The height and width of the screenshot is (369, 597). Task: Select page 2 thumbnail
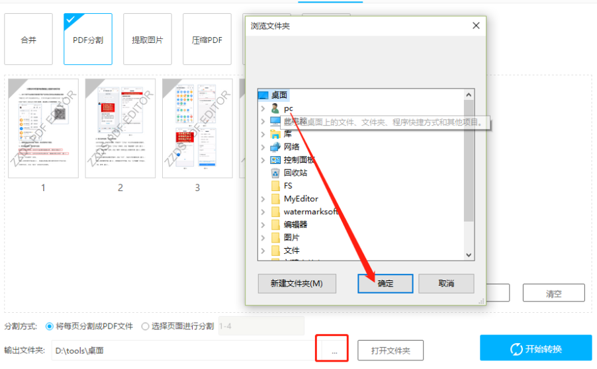click(120, 128)
